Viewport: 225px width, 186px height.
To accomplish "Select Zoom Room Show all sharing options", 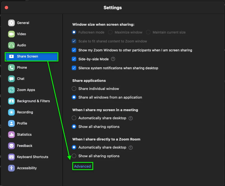I will 74,156.
